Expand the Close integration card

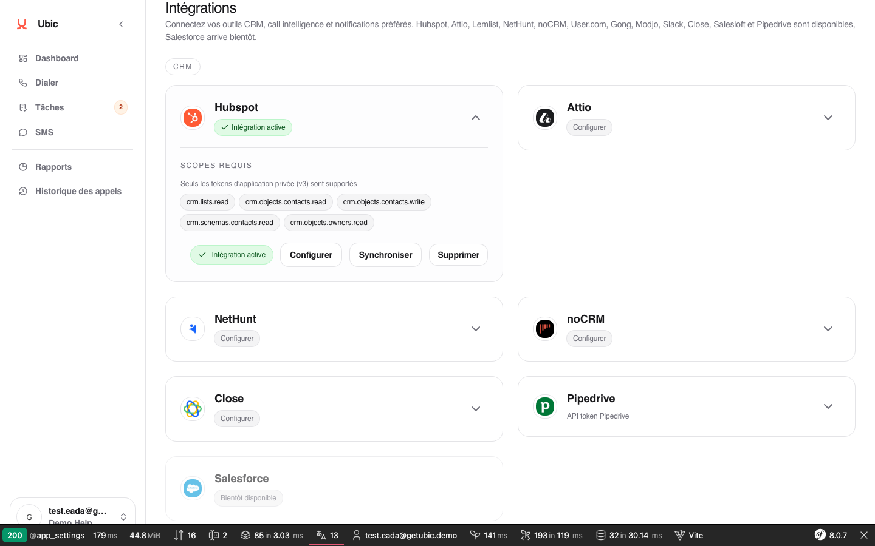coord(476,409)
